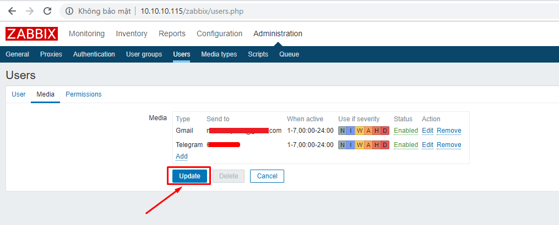This screenshot has height=225, width=559.
Task: Click the D severity badge on Telegram row
Action: pos(384,145)
